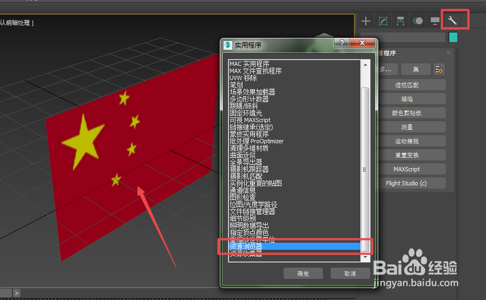Screen dimensions: 486x300
Task: Select 细节级别 in the list
Action: (x=242, y=218)
